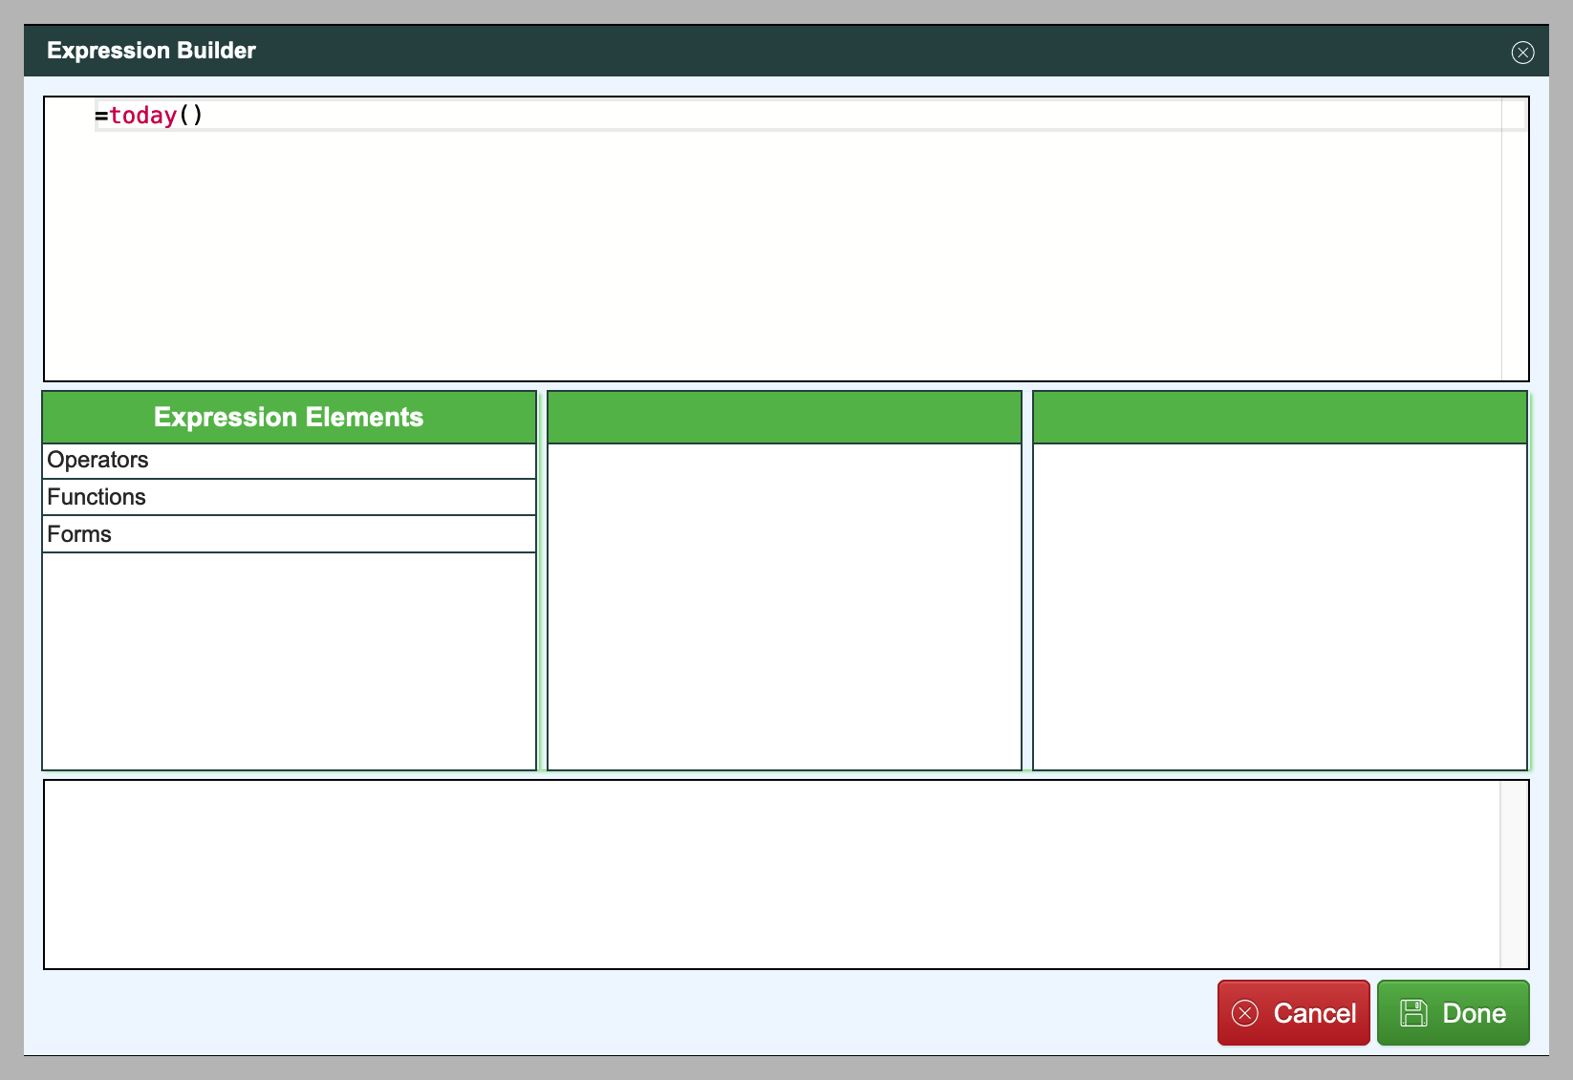Screen dimensions: 1573x1080
Task: Select Operators in Expression Elements
Action: coord(289,461)
